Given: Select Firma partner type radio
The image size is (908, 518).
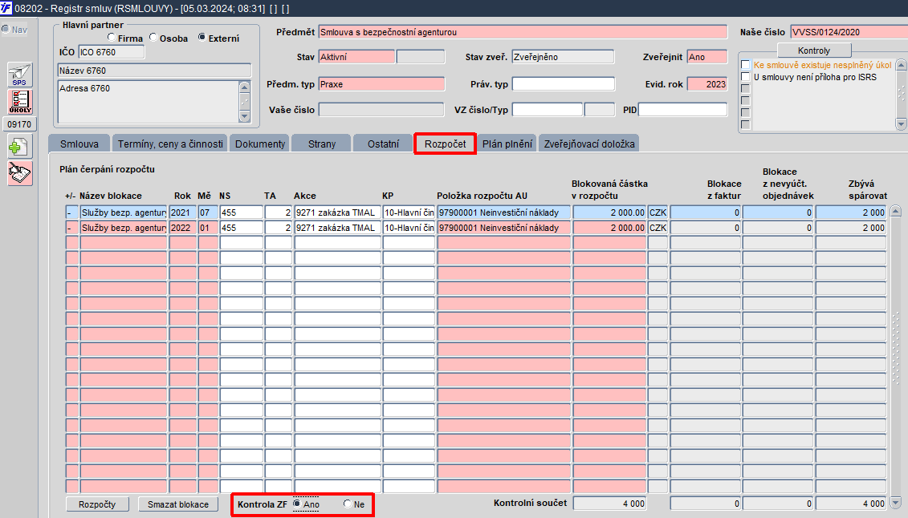Looking at the screenshot, I should point(112,38).
